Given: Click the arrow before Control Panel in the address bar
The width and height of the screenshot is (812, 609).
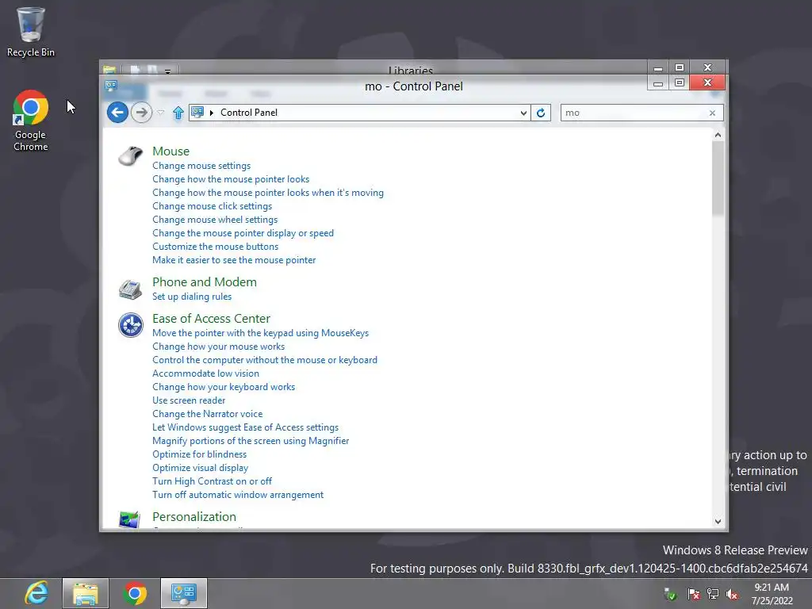Looking at the screenshot, I should [x=211, y=113].
